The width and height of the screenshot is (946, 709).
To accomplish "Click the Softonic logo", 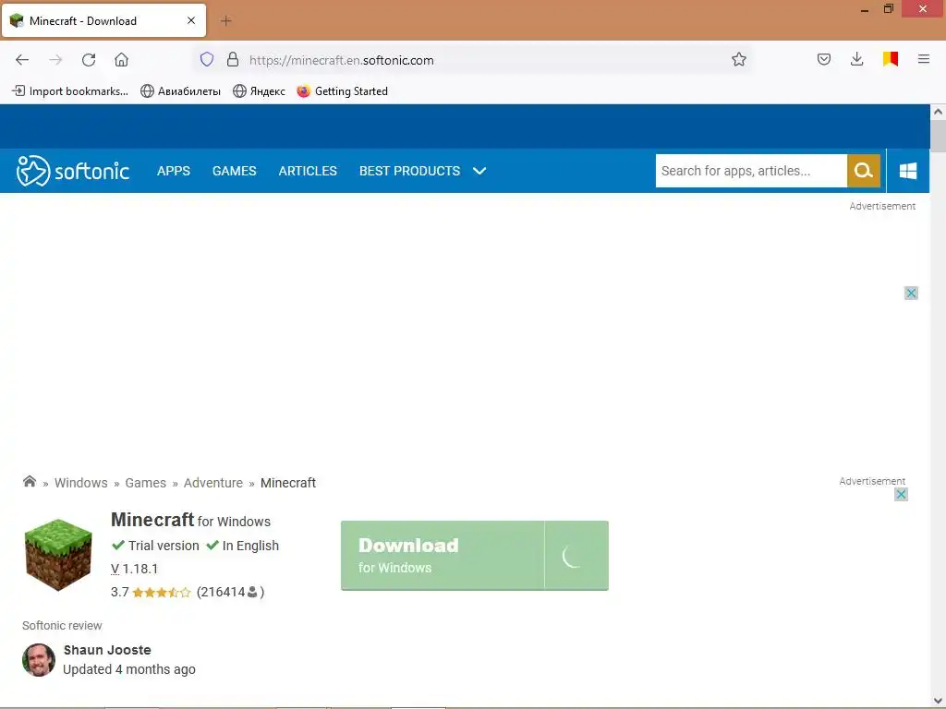I will point(73,171).
